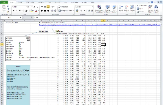The height and width of the screenshot is (105, 163).
Task: Click the blue hyperlink in row 2
Action: tap(100, 25)
